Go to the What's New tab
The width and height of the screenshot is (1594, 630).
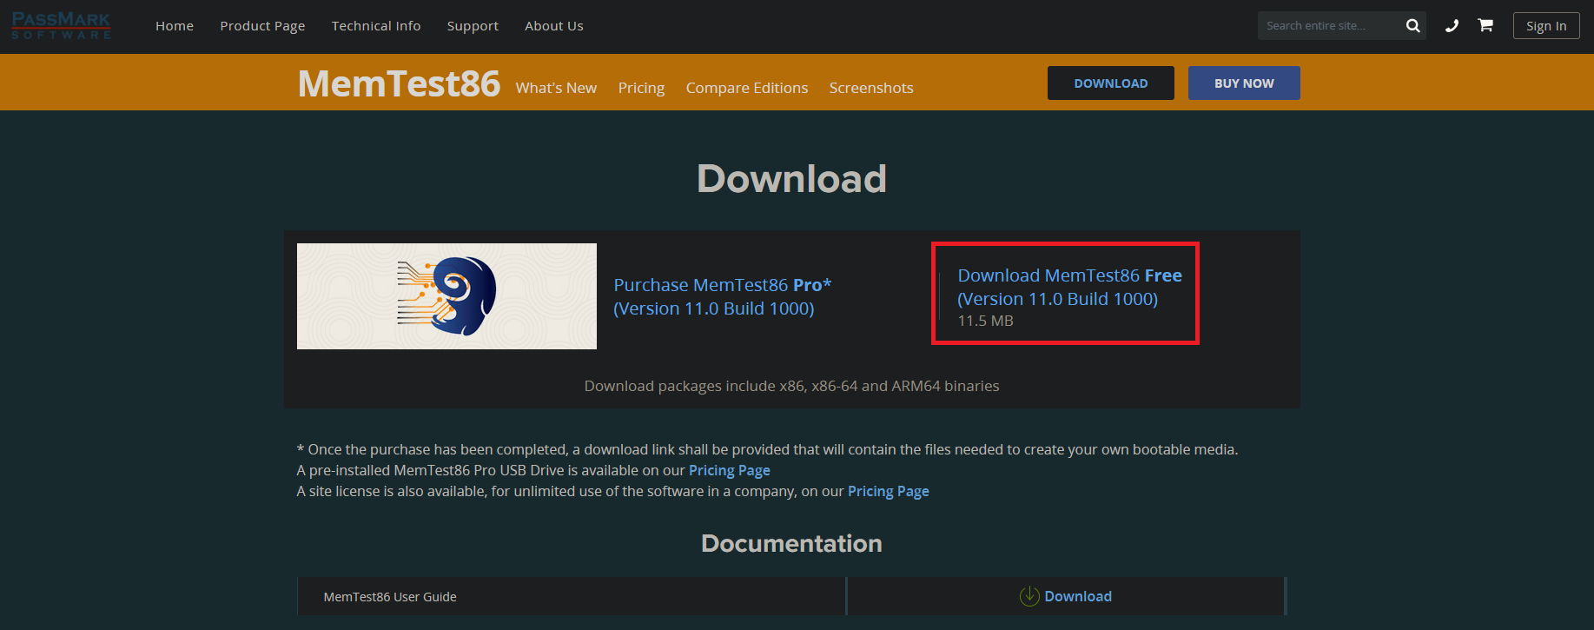(x=556, y=88)
